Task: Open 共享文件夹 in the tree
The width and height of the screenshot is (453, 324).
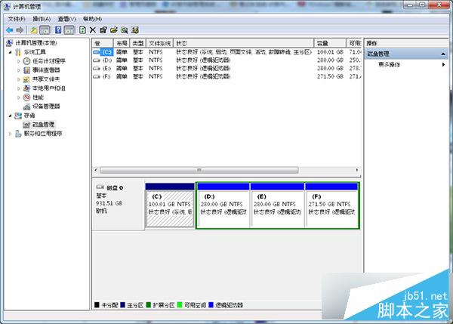Action: pyautogui.click(x=46, y=79)
